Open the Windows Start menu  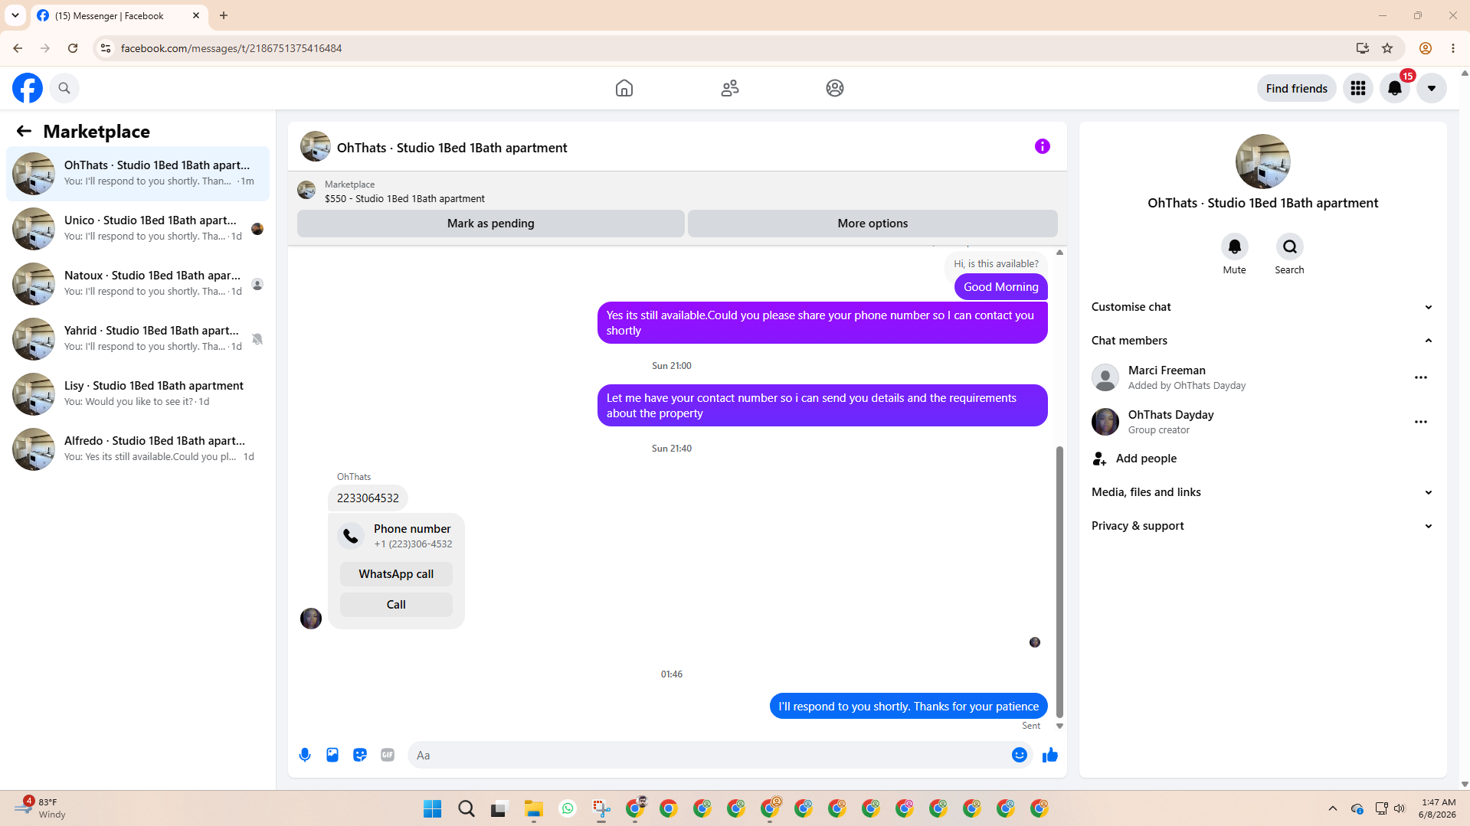(433, 808)
